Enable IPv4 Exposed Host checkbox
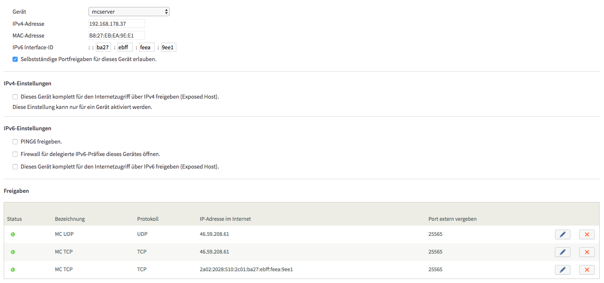 pos(15,97)
